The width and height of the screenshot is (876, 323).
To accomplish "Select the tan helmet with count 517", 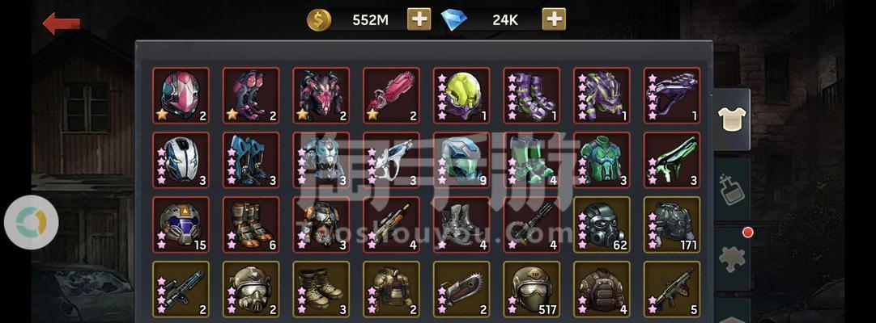I will point(532,289).
